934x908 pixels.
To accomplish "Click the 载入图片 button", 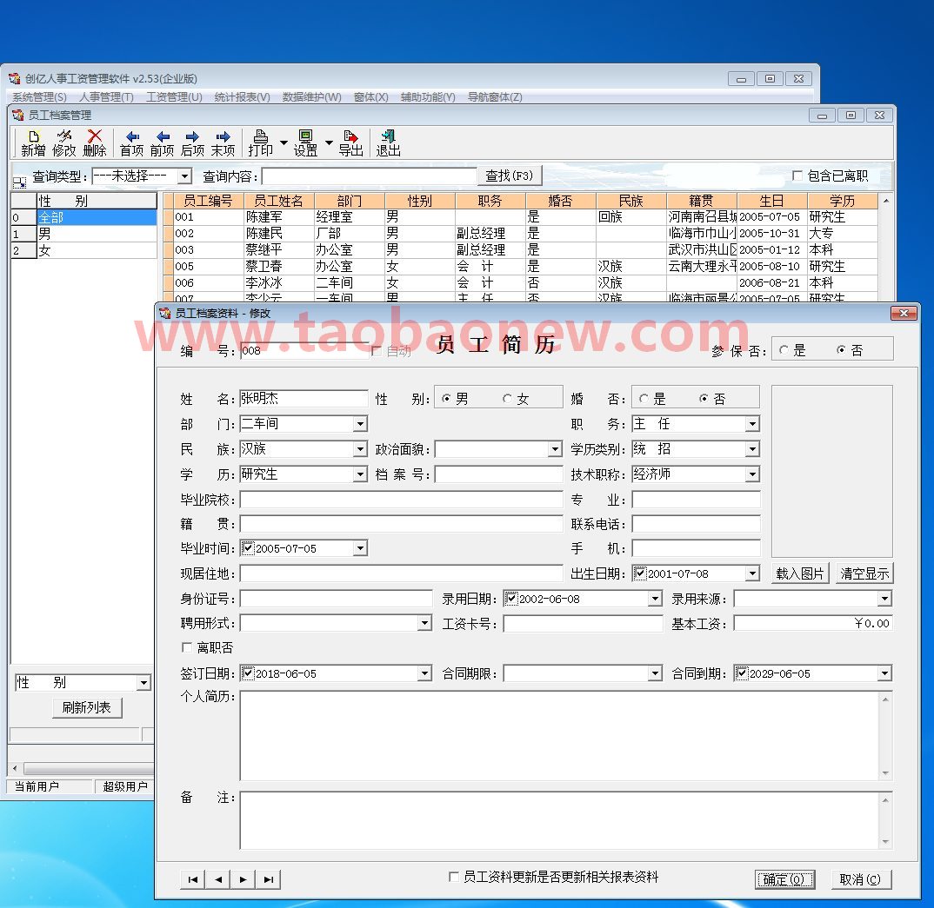I will 799,573.
